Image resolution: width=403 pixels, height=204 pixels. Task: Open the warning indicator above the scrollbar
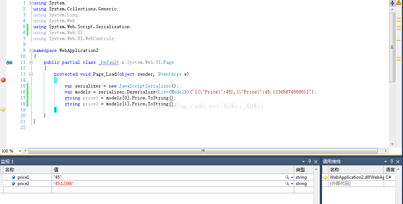point(399,3)
